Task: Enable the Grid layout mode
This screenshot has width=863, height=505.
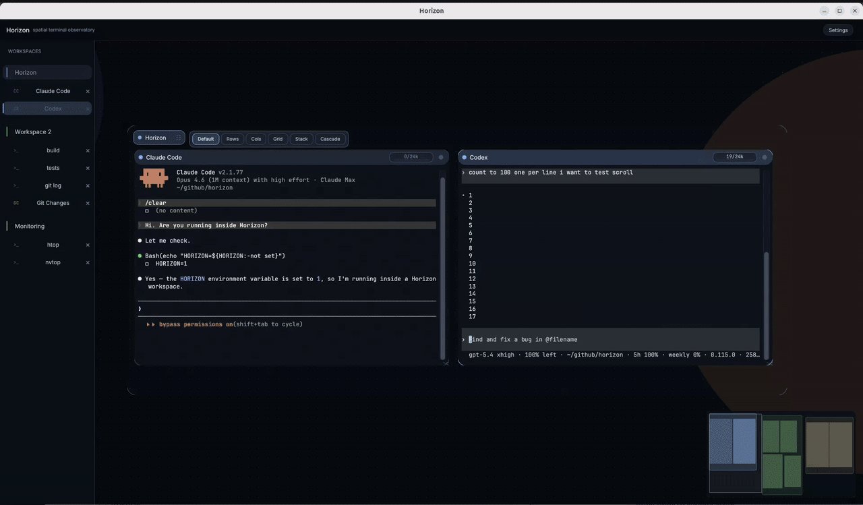Action: [277, 138]
